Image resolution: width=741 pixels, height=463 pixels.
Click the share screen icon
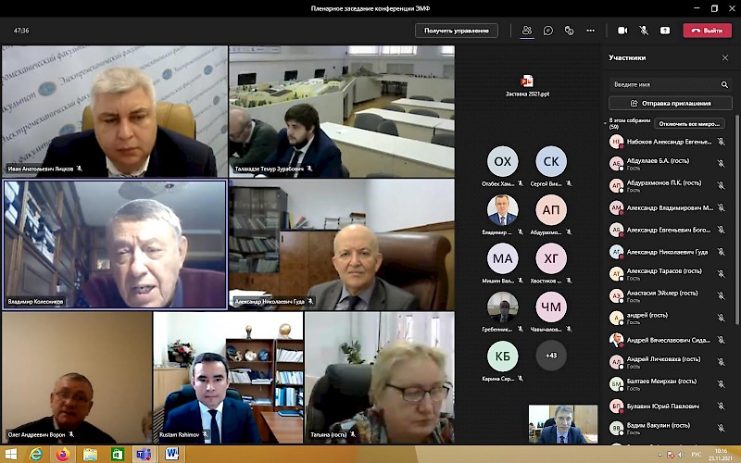click(x=665, y=31)
